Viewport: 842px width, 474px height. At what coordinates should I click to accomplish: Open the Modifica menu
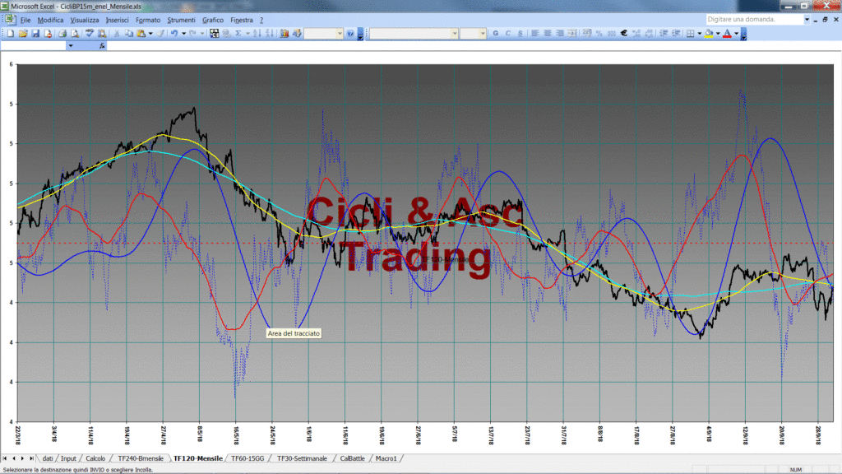pos(50,20)
